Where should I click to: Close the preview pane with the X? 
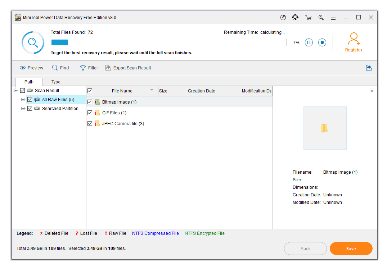(372, 91)
